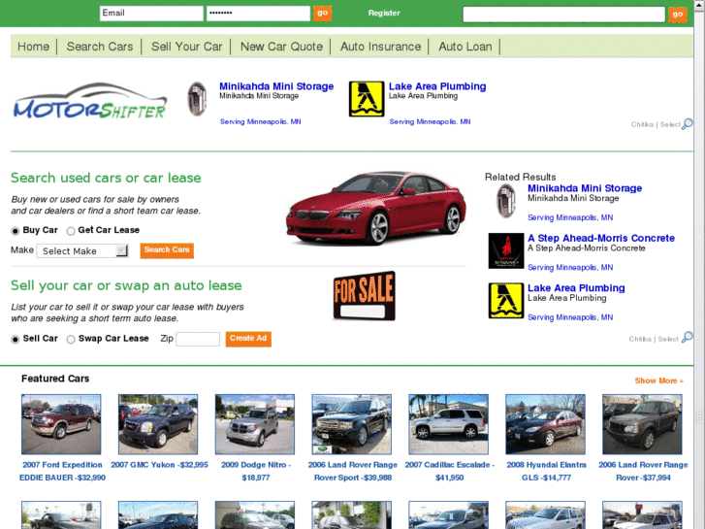The image size is (705, 529).
Task: Open 2007 GMC Yukon thumbnail
Action: point(158,424)
